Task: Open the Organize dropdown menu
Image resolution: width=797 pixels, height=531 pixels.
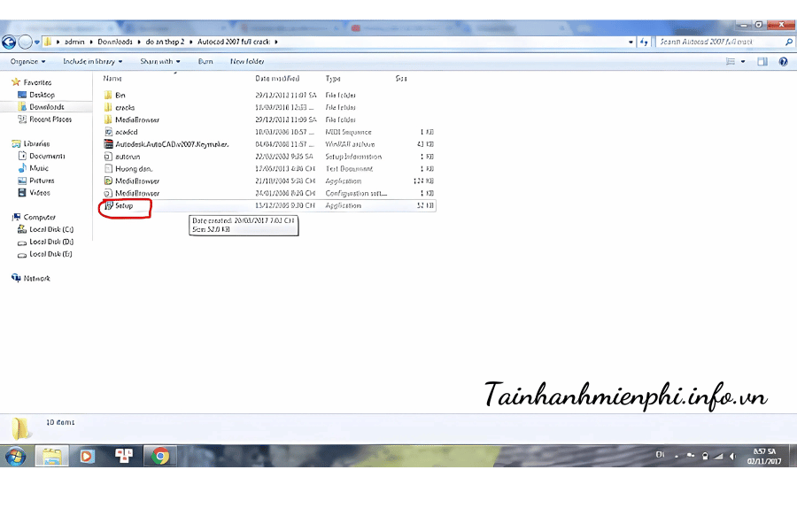Action: [x=26, y=61]
